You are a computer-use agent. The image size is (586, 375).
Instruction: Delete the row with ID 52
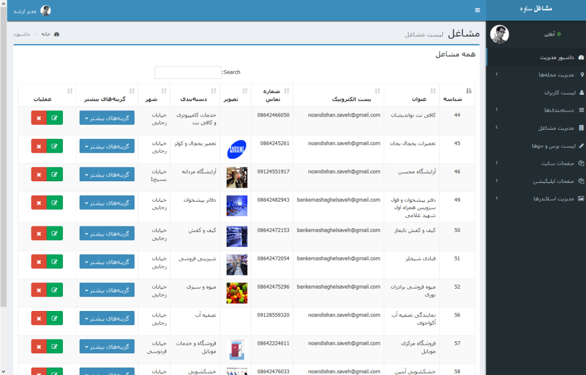pyautogui.click(x=39, y=290)
